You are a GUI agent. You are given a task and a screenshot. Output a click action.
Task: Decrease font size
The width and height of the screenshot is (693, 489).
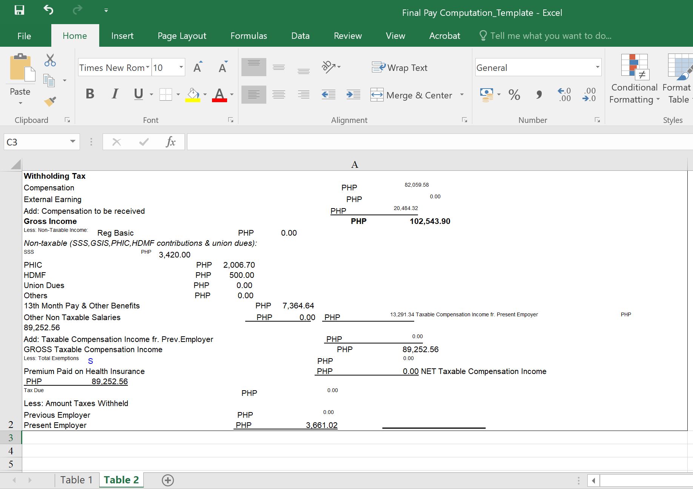(223, 67)
